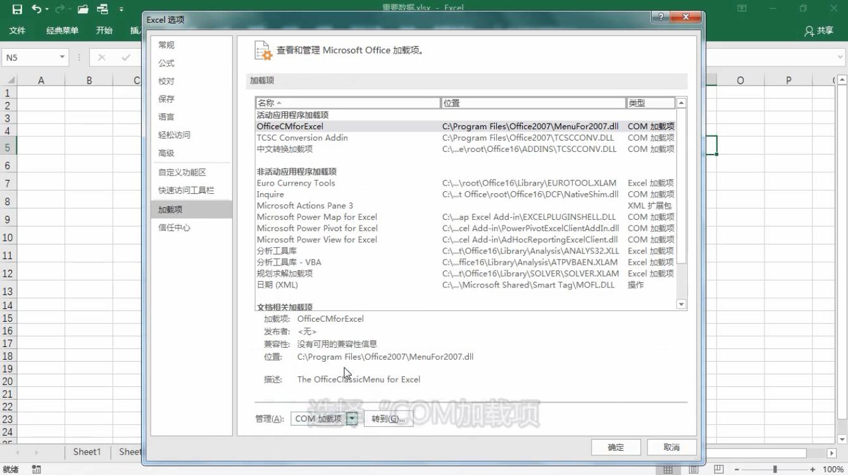Viewport: 848px width, 475px height.
Task: Adjust the zoom slider in status bar
Action: click(775, 469)
